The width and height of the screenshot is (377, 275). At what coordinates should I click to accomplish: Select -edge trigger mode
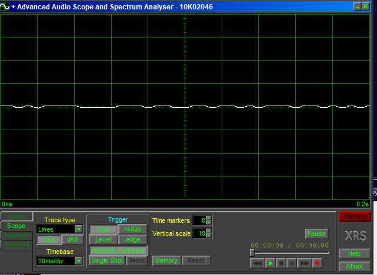(132, 239)
